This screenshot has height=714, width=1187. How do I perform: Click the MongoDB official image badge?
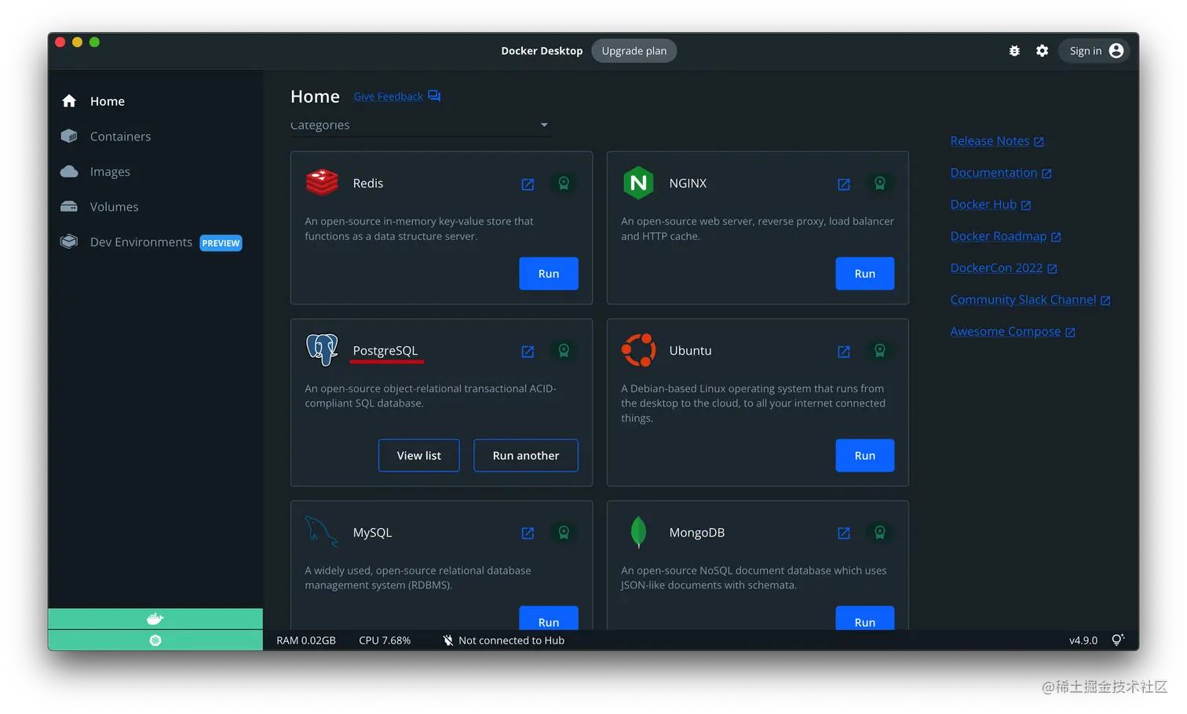(880, 533)
